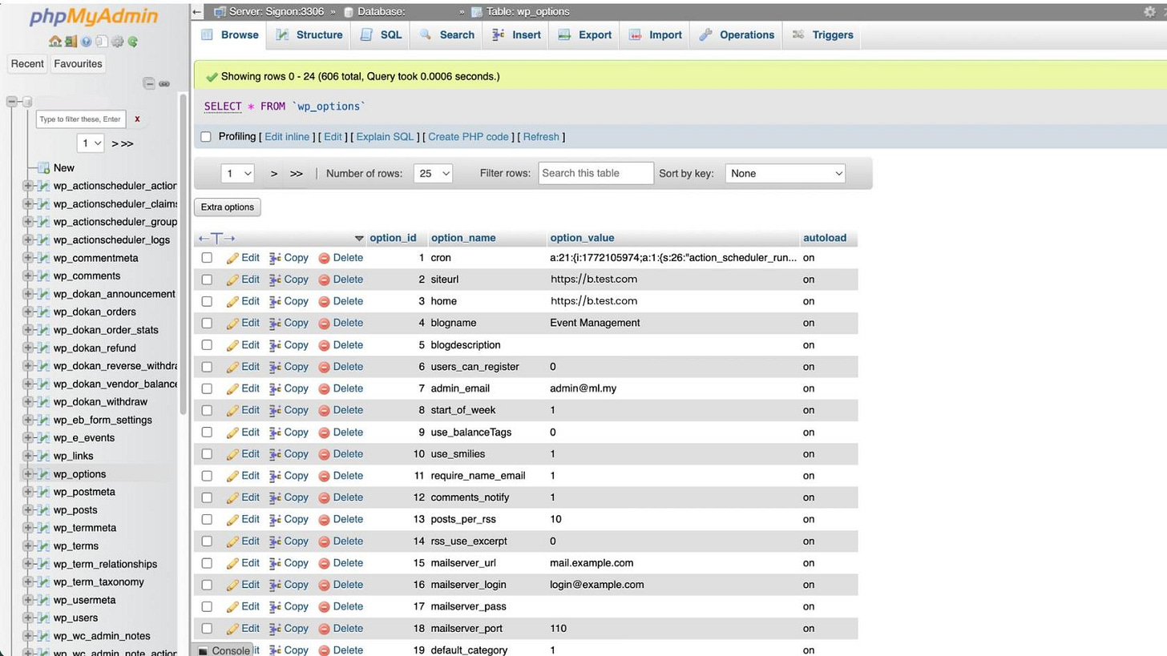Click the full texts toggle arrows icon

216,238
